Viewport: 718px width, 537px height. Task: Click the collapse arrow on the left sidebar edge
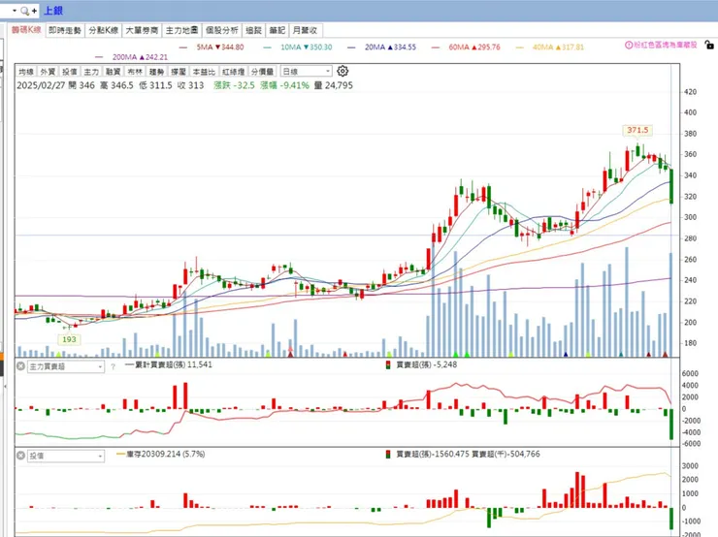click(x=5, y=387)
